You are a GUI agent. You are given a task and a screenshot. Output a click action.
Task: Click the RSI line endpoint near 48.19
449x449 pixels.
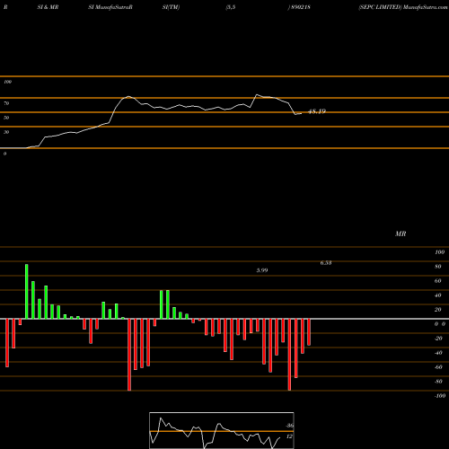tap(301, 113)
